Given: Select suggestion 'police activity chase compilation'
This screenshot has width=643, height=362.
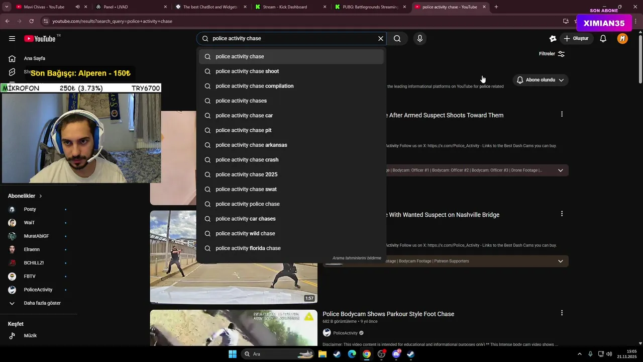Looking at the screenshot, I should (291, 86).
